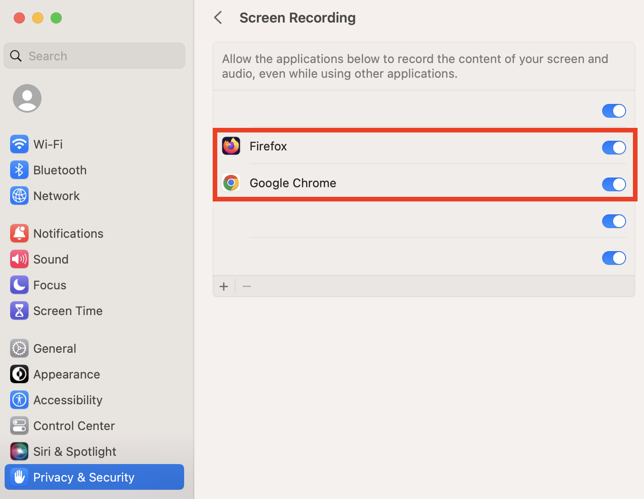Click the Accessibility icon
This screenshot has height=499, width=644.
coord(19,400)
